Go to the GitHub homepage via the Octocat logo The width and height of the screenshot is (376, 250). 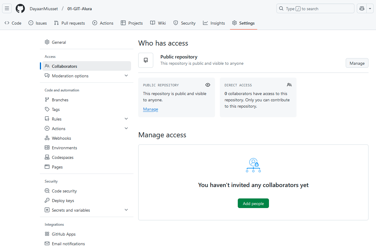click(x=20, y=9)
